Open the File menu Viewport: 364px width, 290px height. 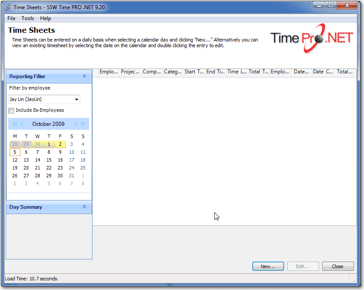tap(11, 18)
